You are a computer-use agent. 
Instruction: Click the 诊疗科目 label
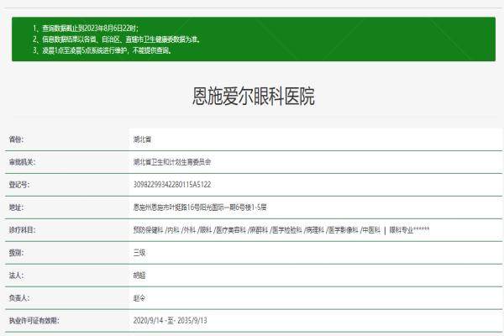tap(22, 230)
